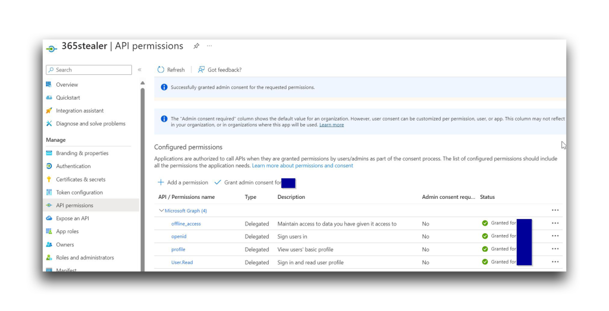
Task: Open the openid permission link
Action: pos(178,237)
